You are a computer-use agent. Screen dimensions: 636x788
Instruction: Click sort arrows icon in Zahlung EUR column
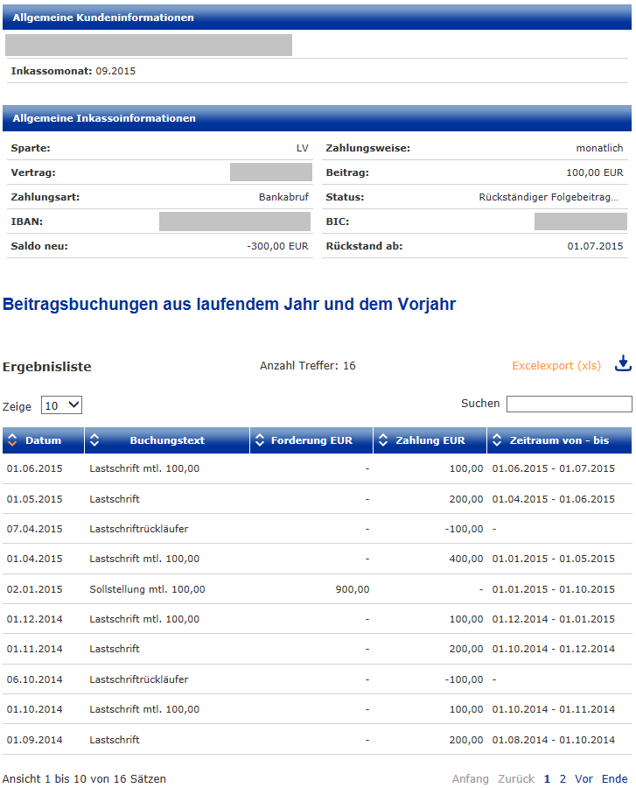(383, 440)
